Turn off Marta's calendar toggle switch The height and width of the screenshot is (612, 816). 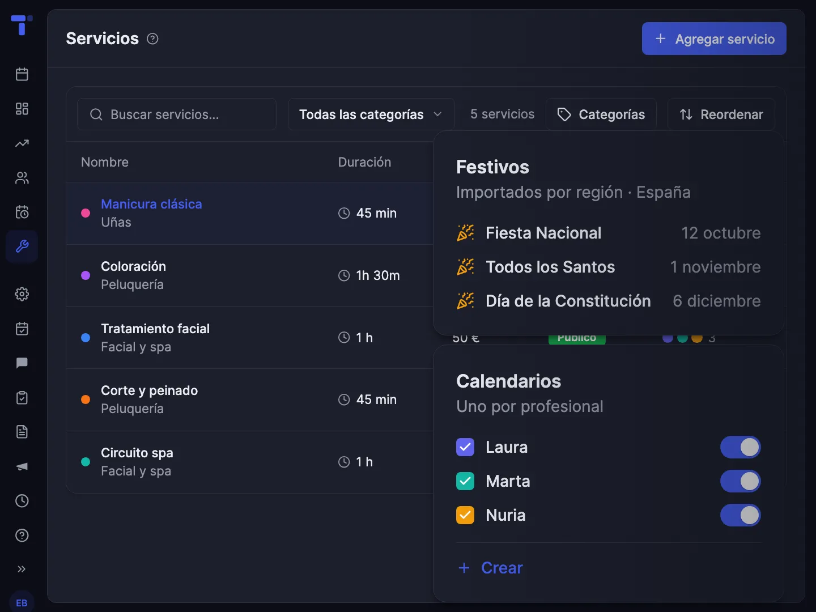pyautogui.click(x=741, y=481)
